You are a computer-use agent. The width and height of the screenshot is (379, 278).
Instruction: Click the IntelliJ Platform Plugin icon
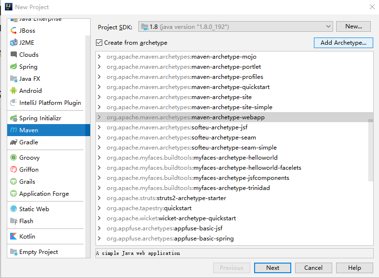pyautogui.click(x=14, y=103)
